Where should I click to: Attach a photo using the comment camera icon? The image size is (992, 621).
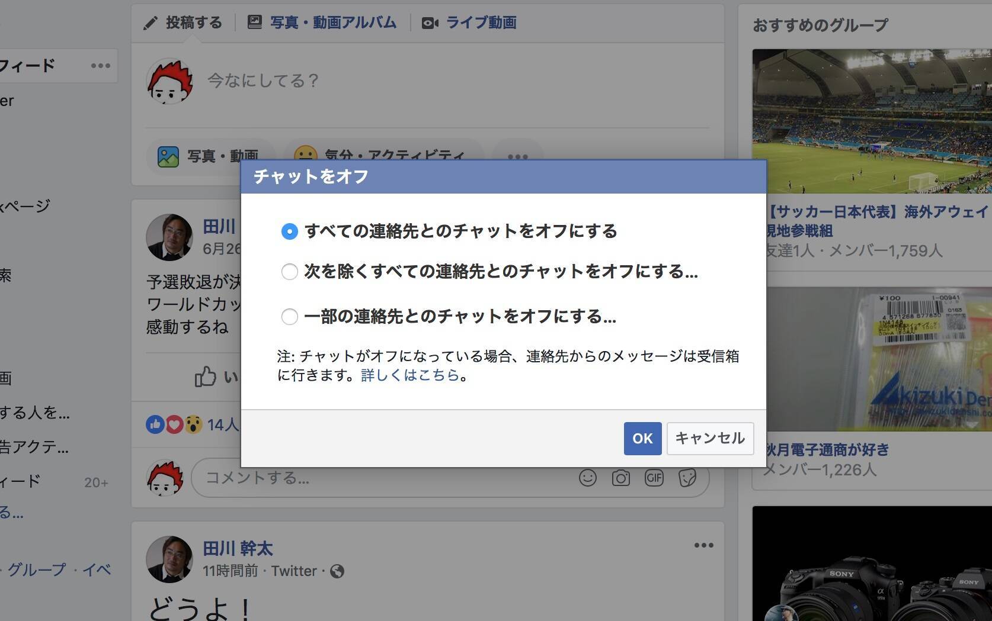pos(621,478)
